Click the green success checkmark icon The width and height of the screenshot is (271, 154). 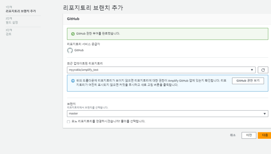(72, 34)
